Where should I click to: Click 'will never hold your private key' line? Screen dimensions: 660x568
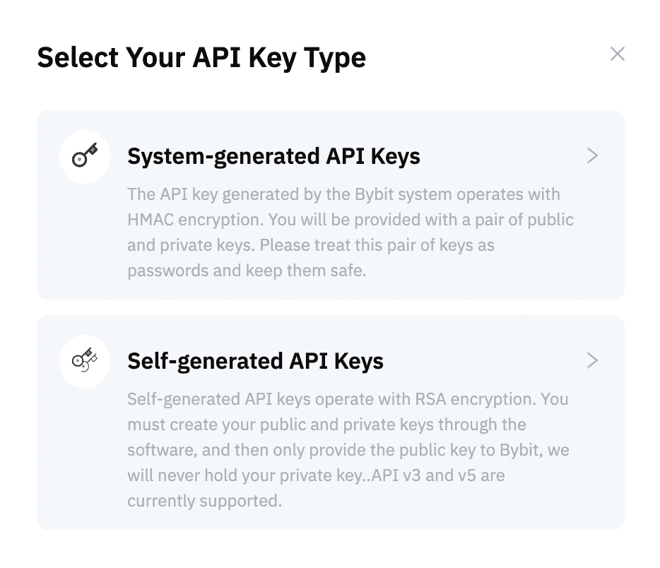[316, 475]
